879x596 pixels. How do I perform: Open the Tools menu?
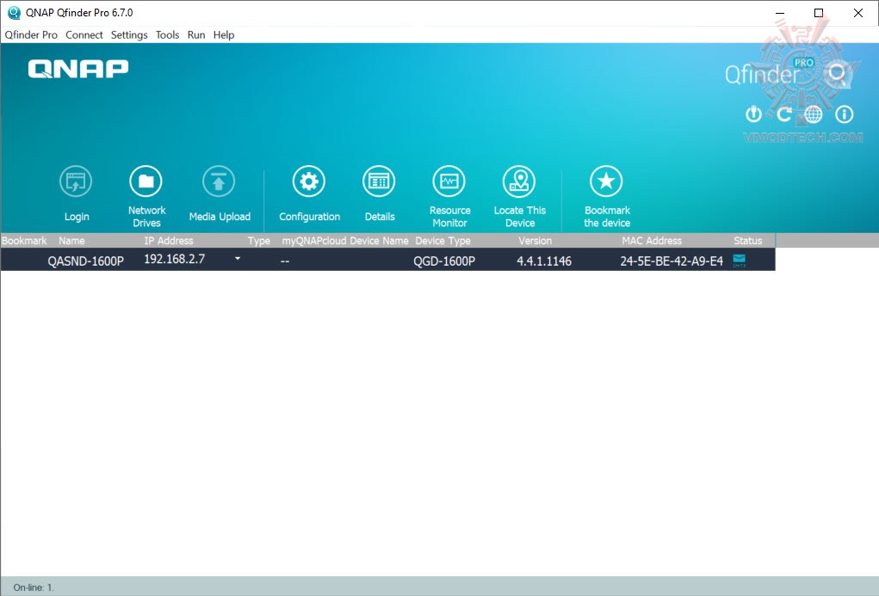pos(167,34)
